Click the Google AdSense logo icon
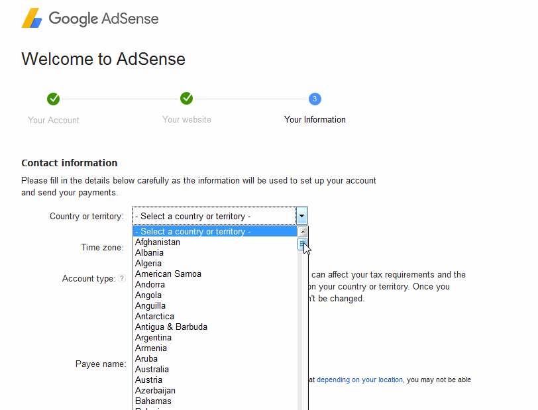This screenshot has width=538, height=410. (32, 18)
